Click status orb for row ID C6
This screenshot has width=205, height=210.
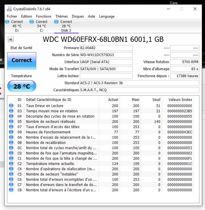coord(11,180)
